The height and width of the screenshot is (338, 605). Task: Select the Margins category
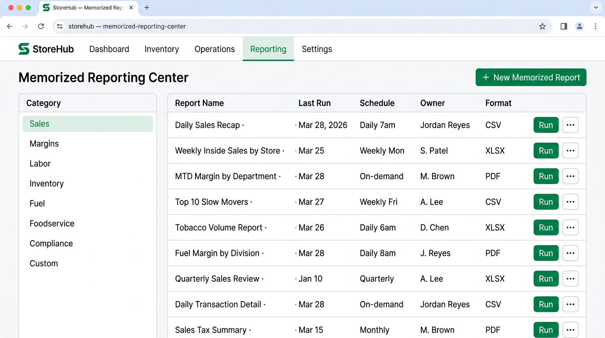point(87,144)
